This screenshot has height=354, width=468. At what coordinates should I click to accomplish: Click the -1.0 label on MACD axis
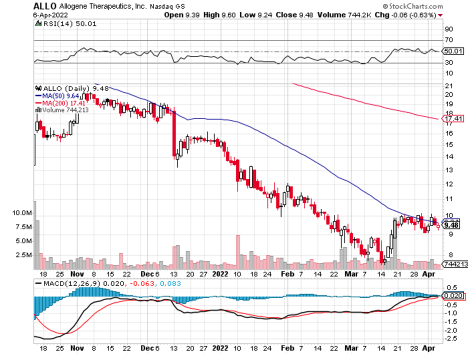pos(450,313)
